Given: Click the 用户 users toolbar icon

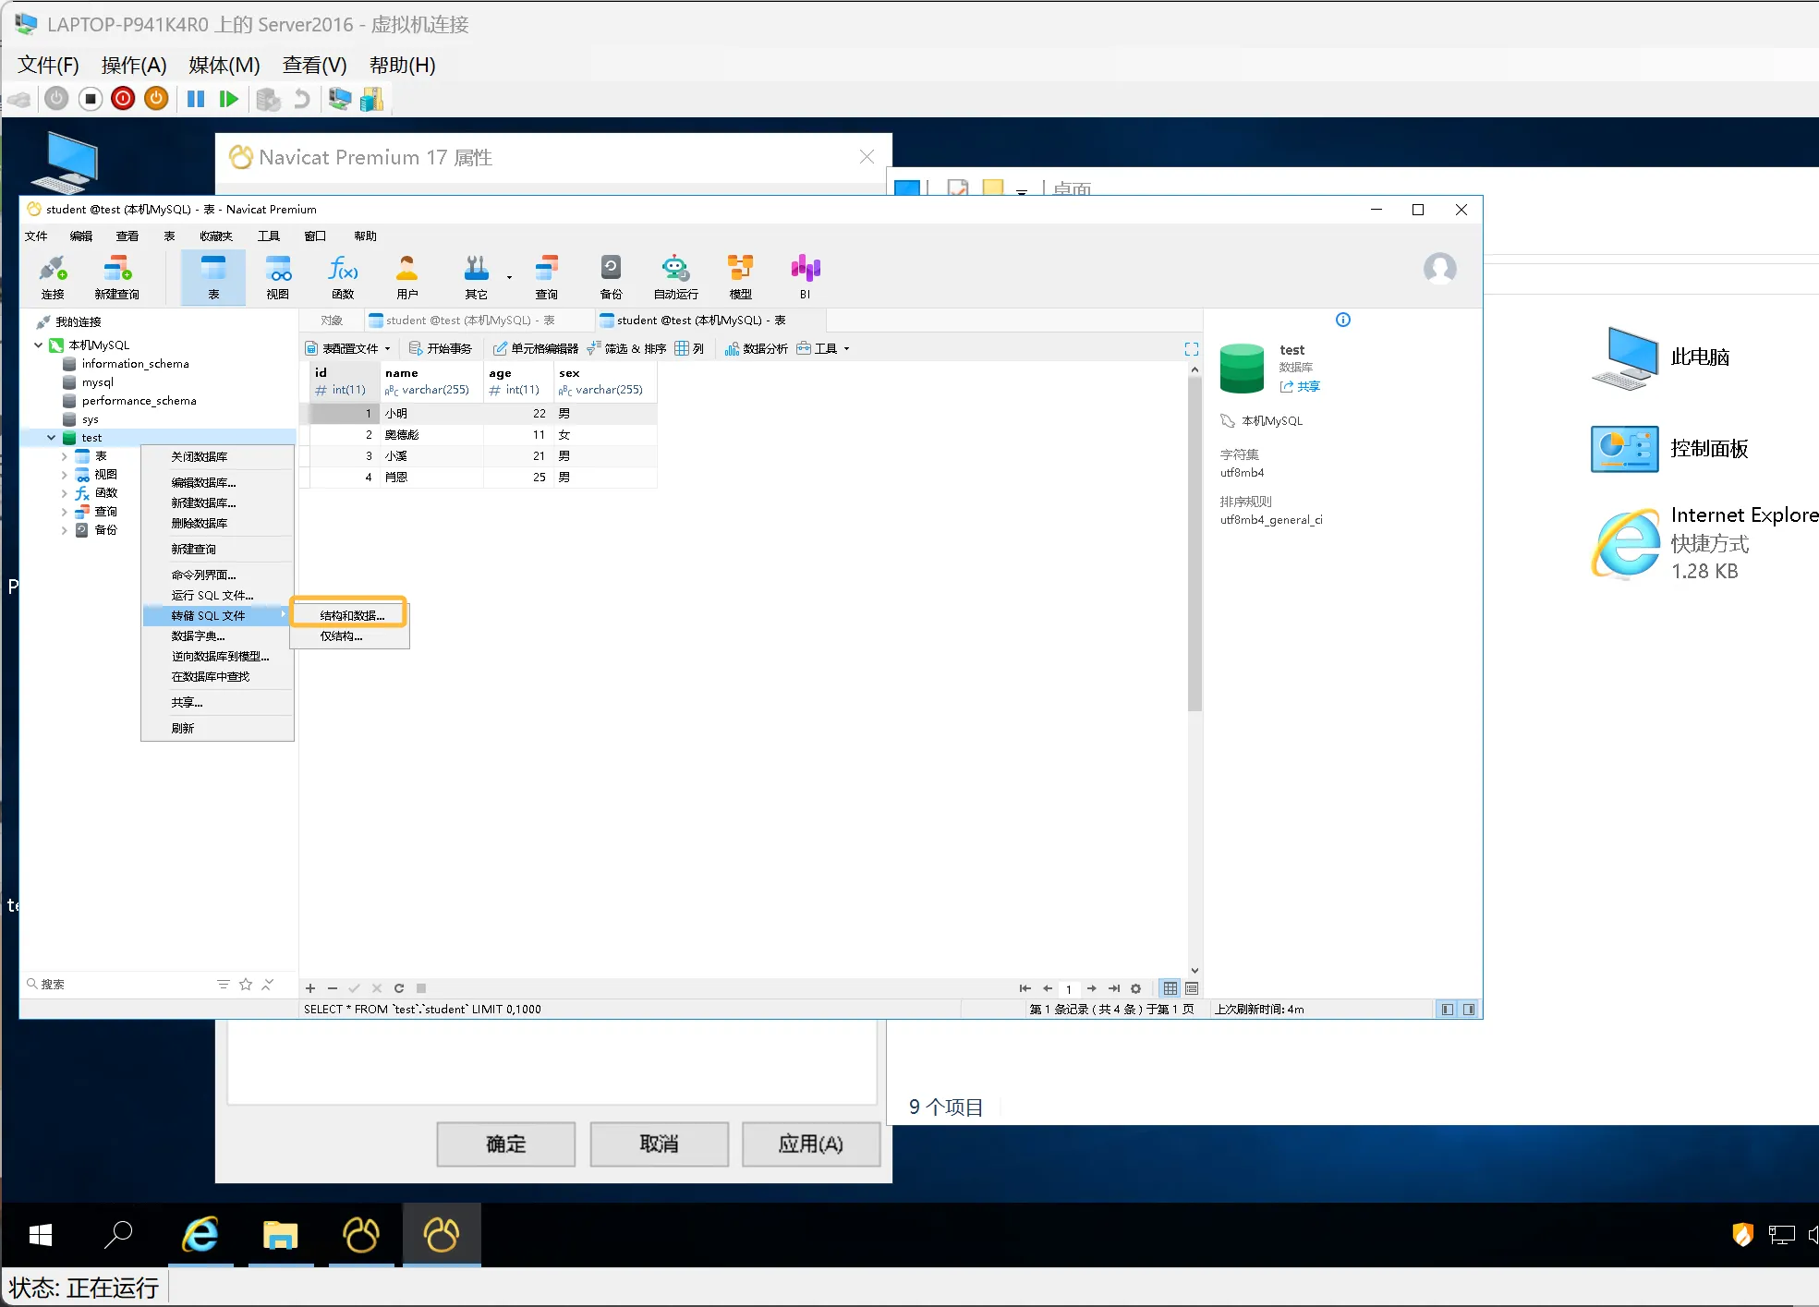Looking at the screenshot, I should point(406,276).
